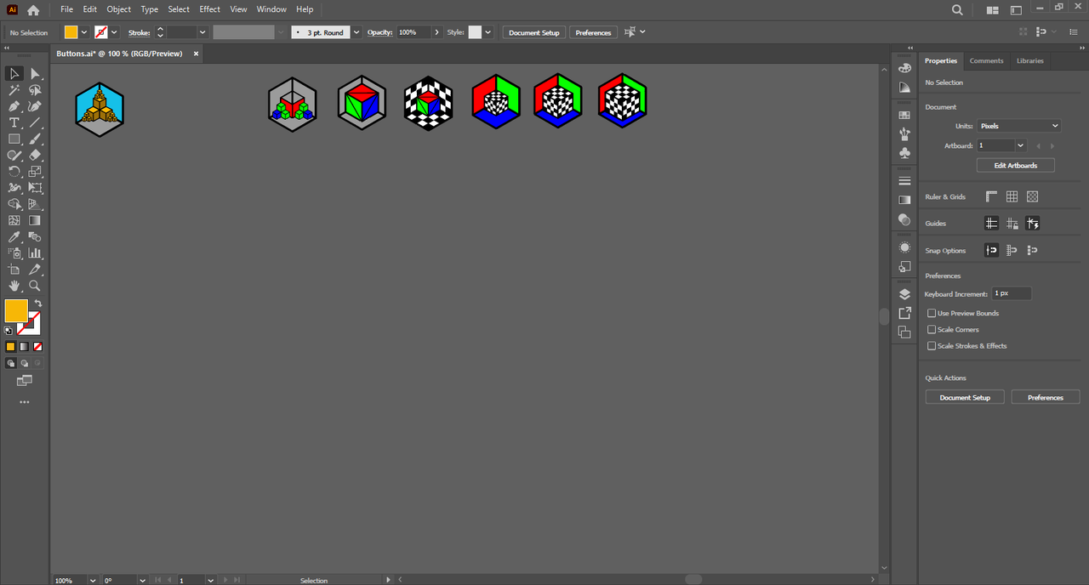1089x585 pixels.
Task: Expand the Artboard number dropdown
Action: [1021, 145]
